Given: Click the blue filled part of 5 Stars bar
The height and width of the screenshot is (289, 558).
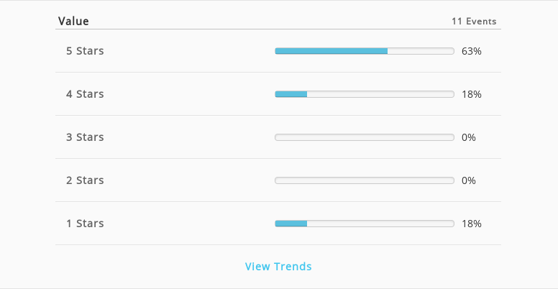Looking at the screenshot, I should (x=331, y=51).
